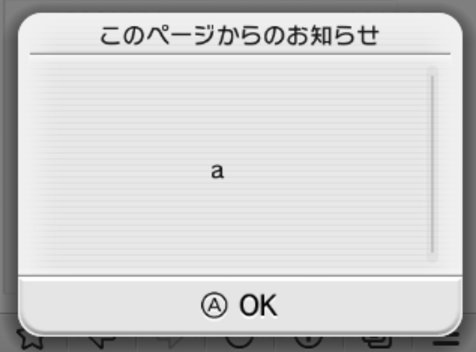
Task: Click the divider line under the title
Action: 240,54
